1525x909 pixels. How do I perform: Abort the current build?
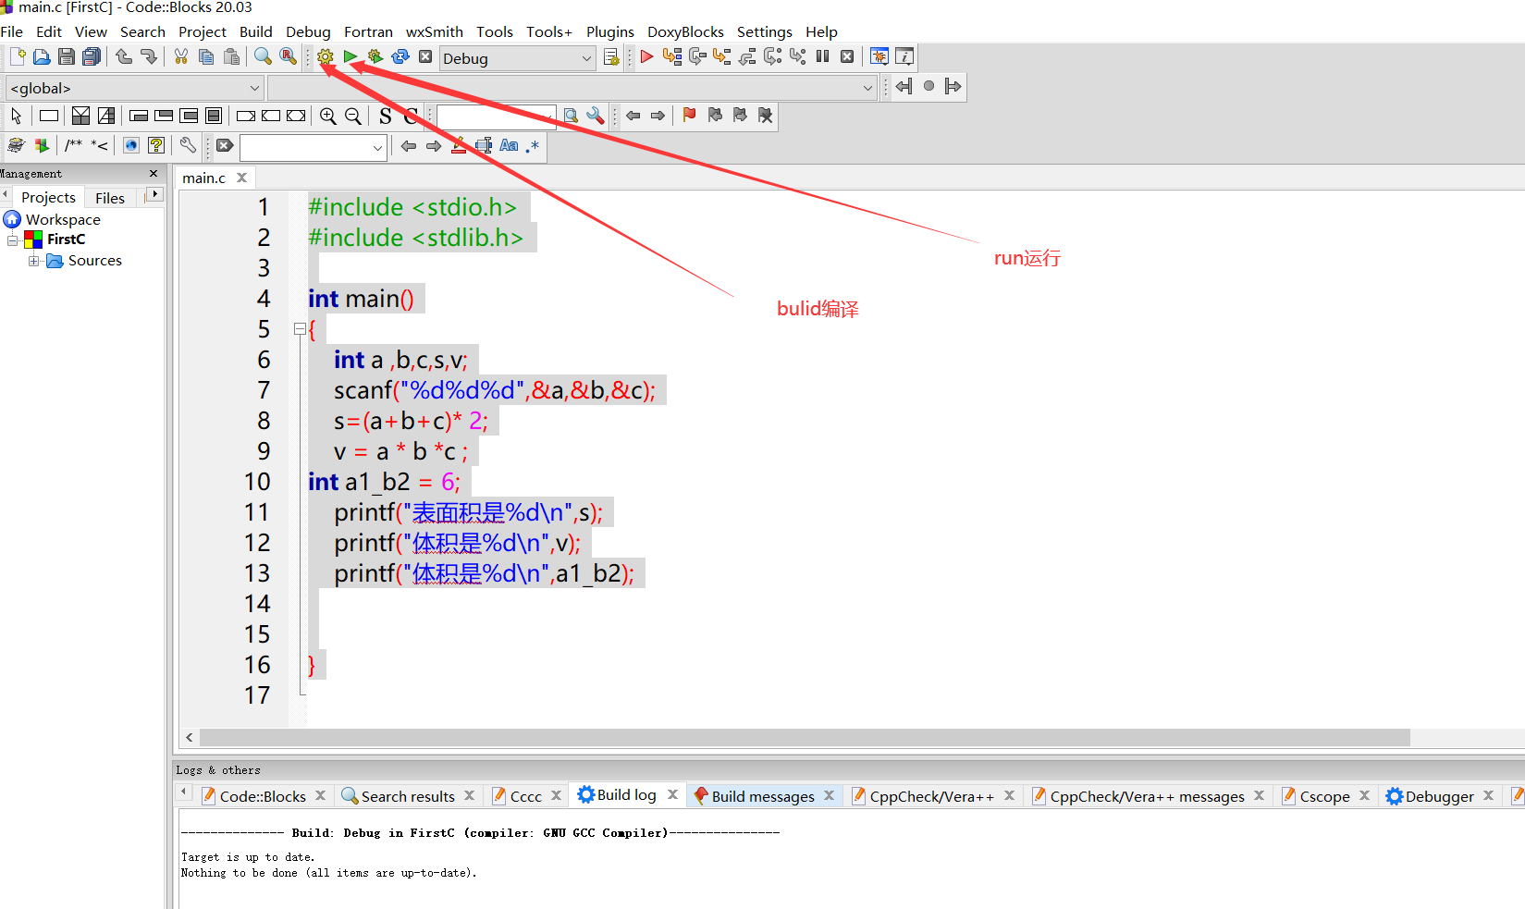point(425,57)
